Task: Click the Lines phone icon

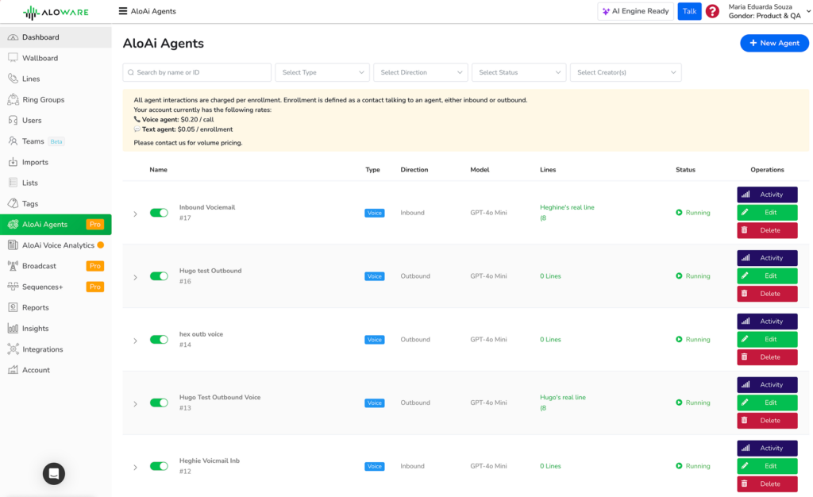Action: pos(13,79)
